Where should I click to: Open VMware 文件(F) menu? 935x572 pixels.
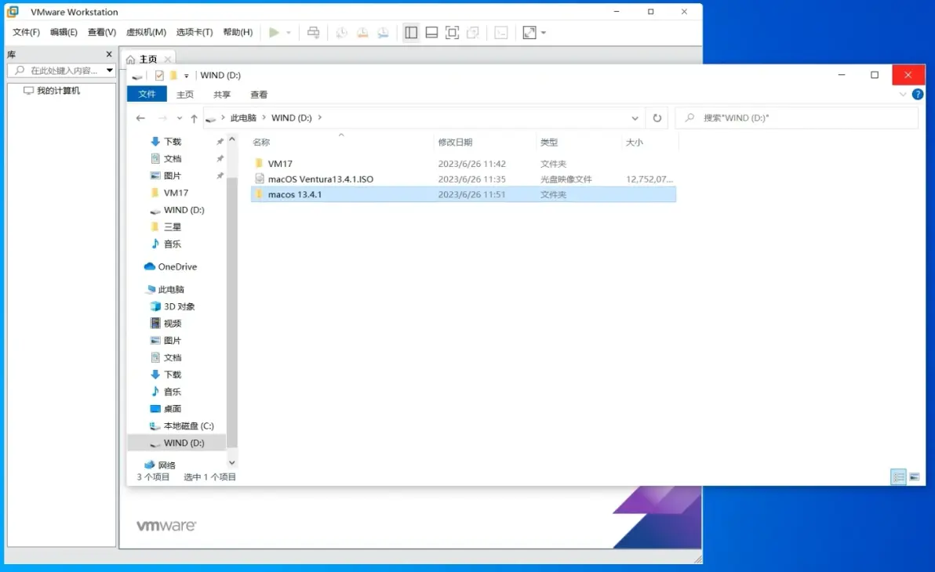click(26, 32)
